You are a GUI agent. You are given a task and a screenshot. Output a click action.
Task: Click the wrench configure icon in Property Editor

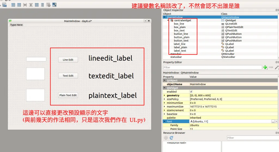(x=277, y=67)
